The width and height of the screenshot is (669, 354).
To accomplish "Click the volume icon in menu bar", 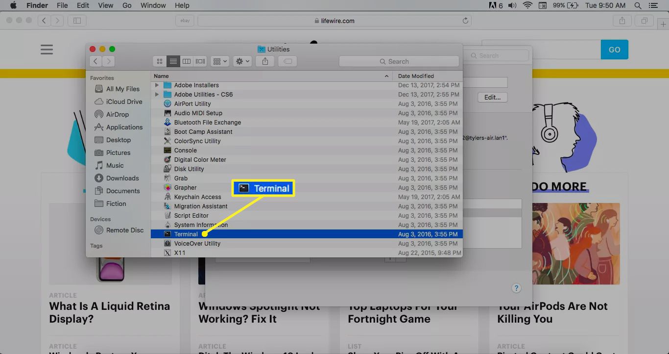I will pos(512,5).
